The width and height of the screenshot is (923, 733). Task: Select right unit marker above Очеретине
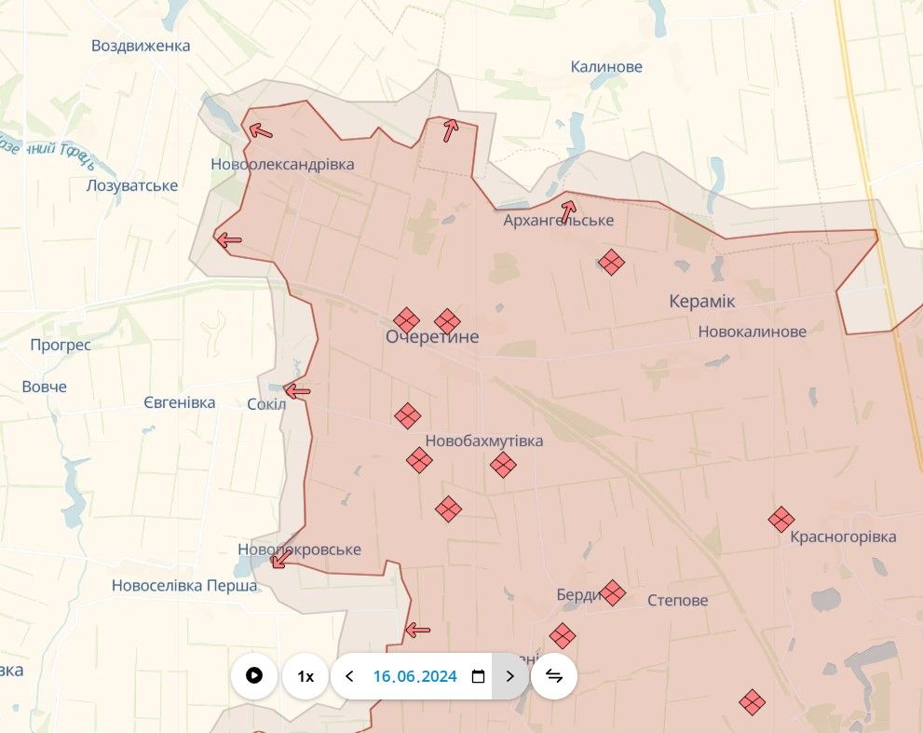coord(447,322)
